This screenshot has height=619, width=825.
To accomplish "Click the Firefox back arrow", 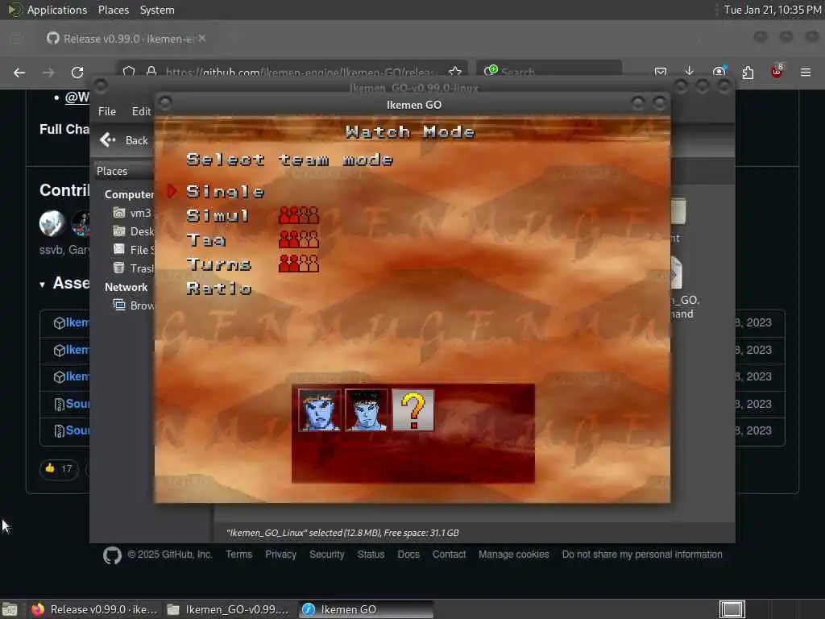I will 19,73.
